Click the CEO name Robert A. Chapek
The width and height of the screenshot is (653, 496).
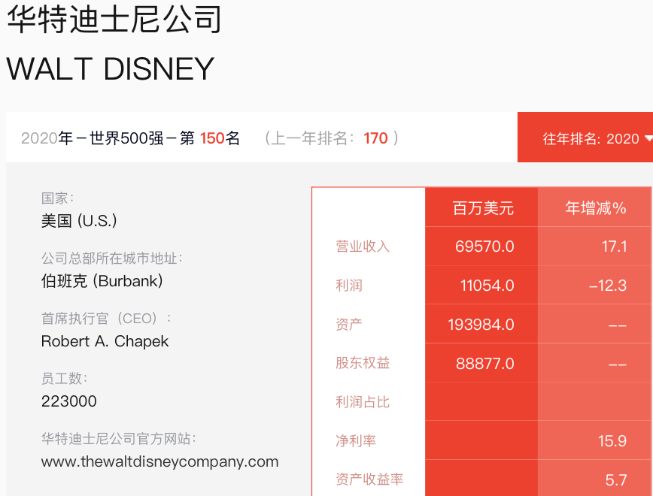(105, 341)
